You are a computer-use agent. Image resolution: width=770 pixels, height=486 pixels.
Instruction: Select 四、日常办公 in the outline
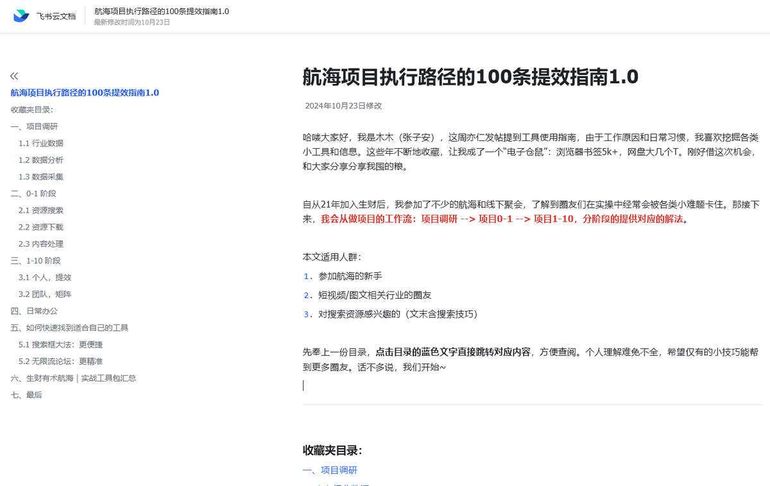click(33, 310)
